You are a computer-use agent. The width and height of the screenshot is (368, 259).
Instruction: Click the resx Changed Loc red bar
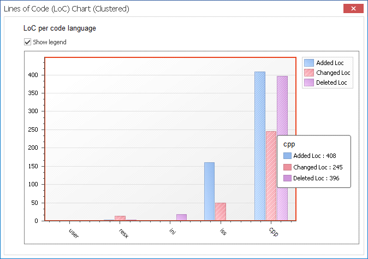120,218
